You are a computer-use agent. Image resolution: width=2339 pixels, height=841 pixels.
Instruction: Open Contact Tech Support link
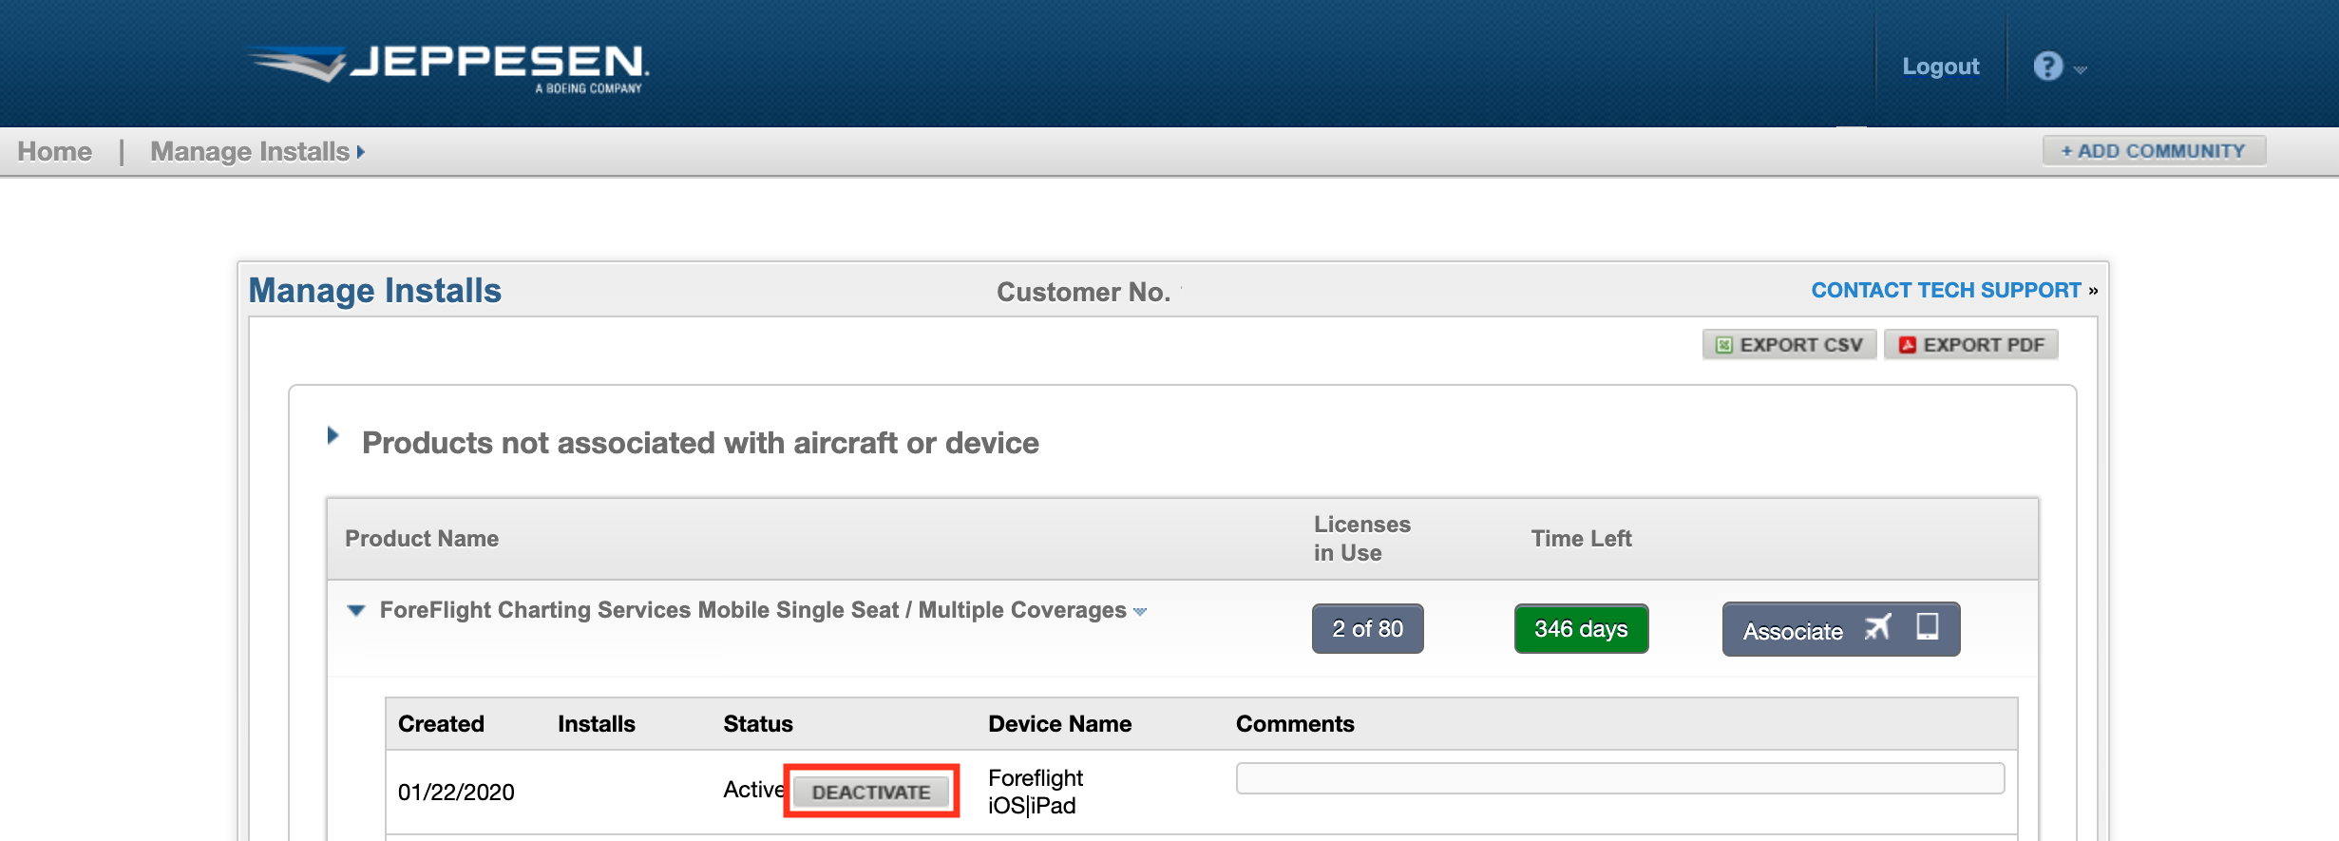(x=1947, y=291)
